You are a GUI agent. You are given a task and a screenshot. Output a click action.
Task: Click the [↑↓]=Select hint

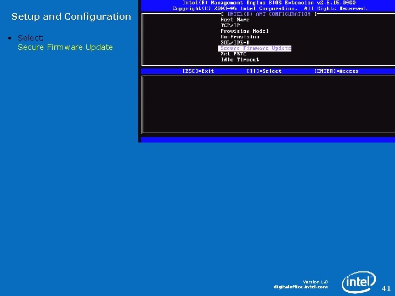264,71
